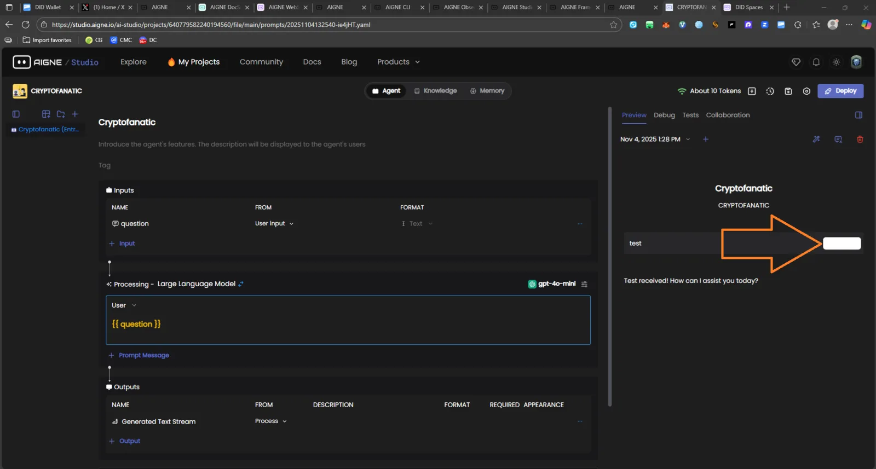Open the Blog link

point(349,62)
